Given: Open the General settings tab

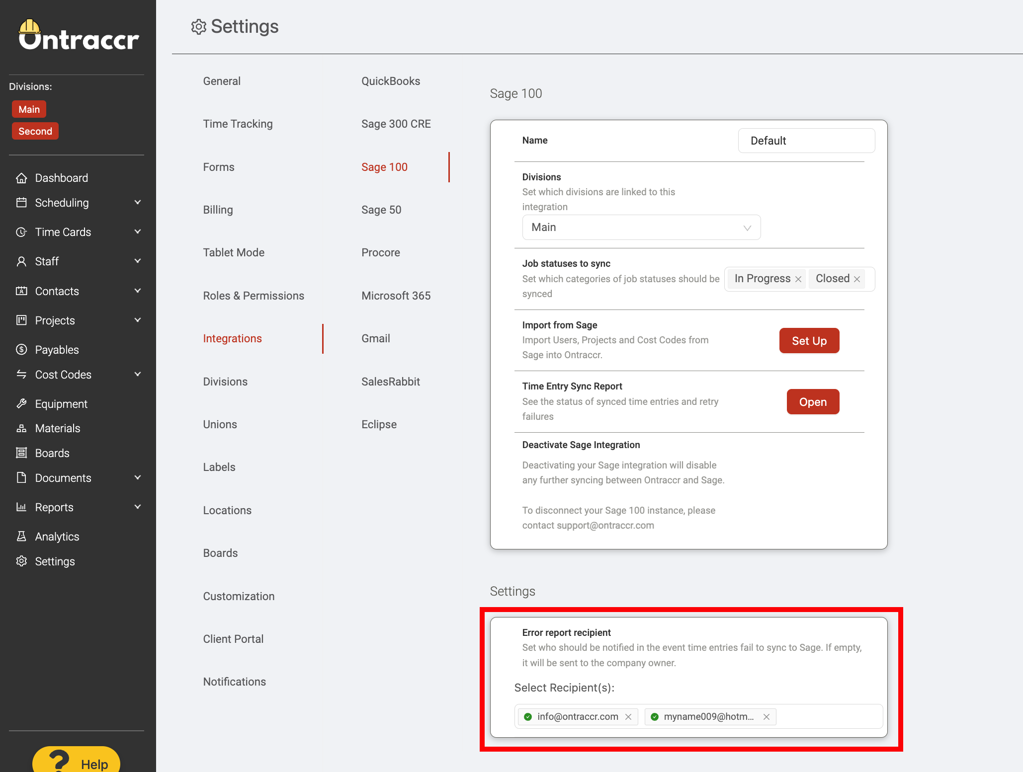Looking at the screenshot, I should pos(222,81).
